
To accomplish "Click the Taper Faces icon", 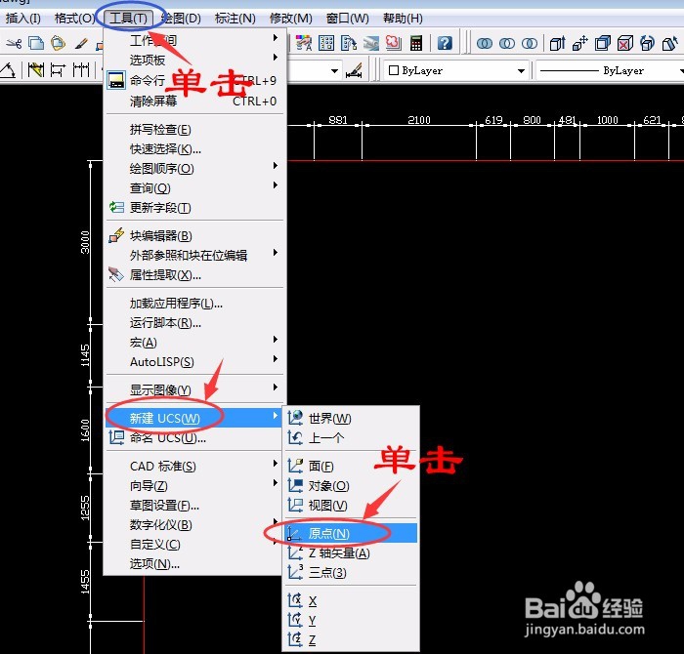I will [669, 44].
